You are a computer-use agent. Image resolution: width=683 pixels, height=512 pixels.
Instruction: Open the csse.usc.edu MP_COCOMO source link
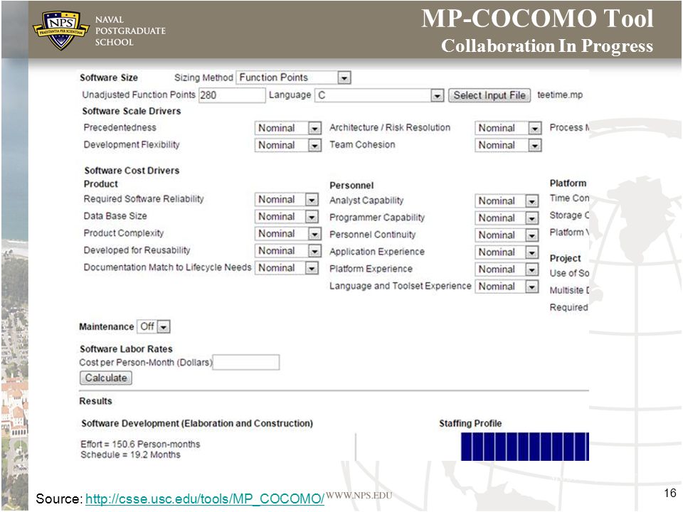point(205,498)
